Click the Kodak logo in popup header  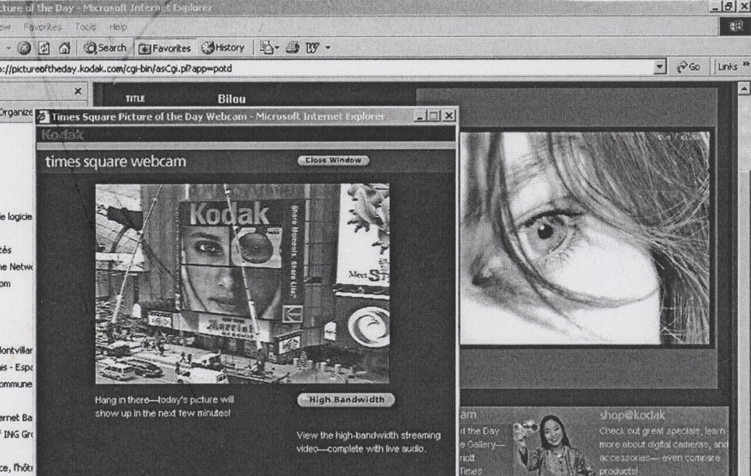click(63, 134)
